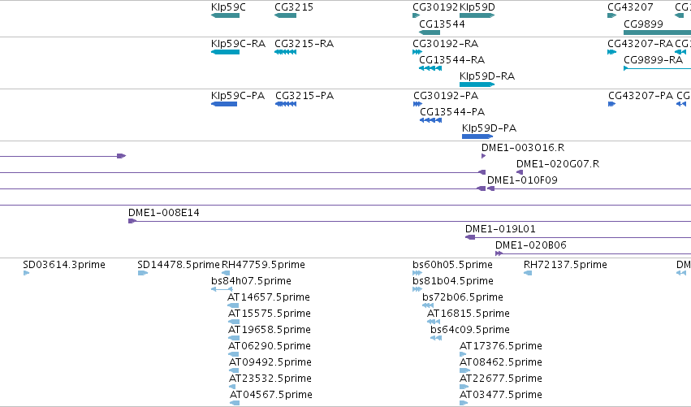Click the RH72137.5prime EST glyph
The width and height of the screenshot is (691, 407).
point(528,274)
